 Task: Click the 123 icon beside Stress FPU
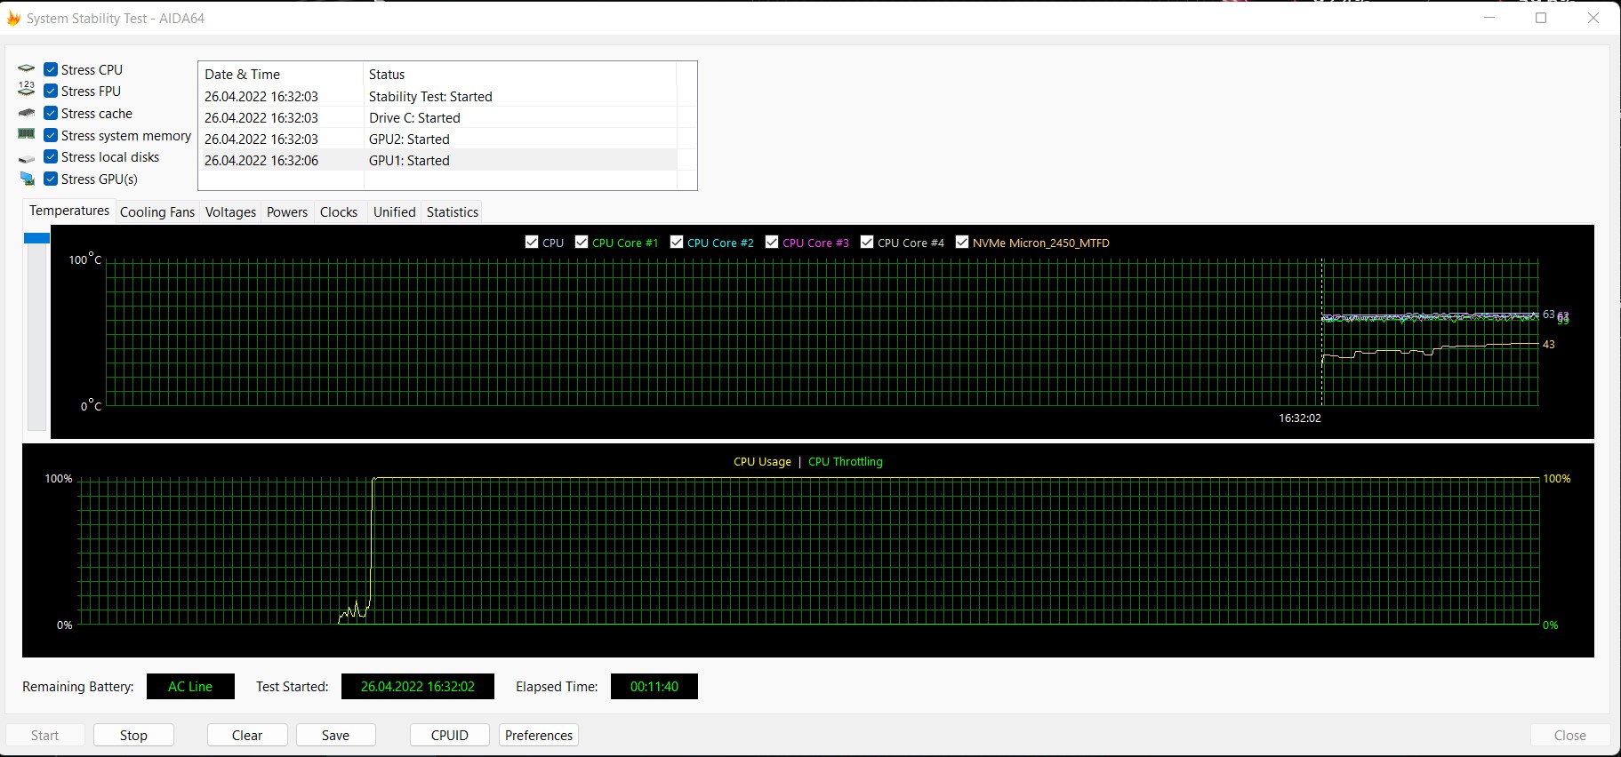pos(27,91)
